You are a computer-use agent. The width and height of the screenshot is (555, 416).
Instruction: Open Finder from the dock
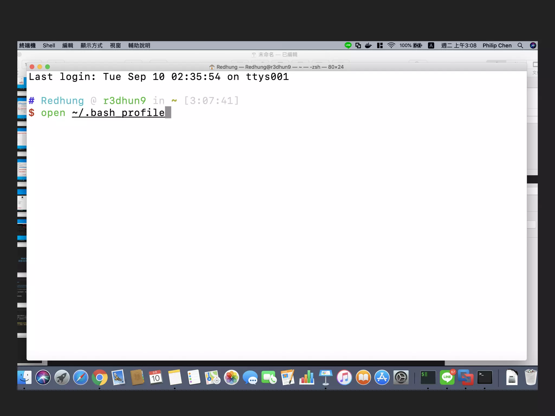point(24,378)
